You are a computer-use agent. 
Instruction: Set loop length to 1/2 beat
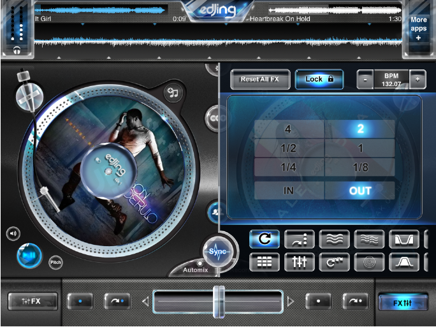click(289, 149)
